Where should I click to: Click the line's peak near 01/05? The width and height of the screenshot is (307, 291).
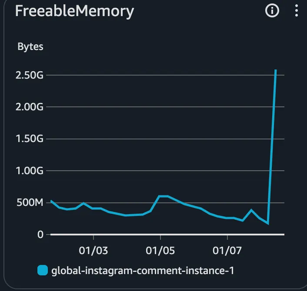[164, 196]
